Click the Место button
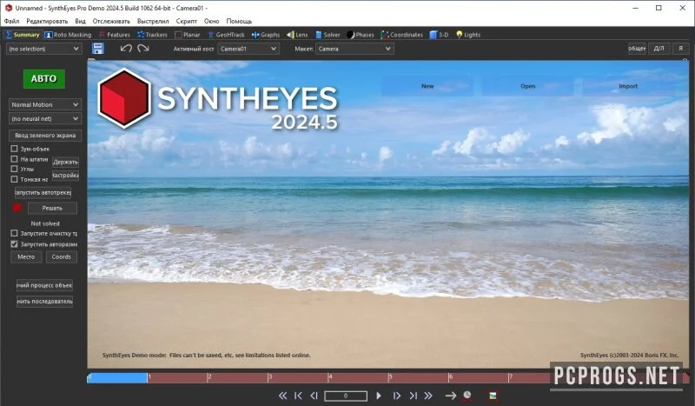This screenshot has height=406, width=695. (x=26, y=257)
